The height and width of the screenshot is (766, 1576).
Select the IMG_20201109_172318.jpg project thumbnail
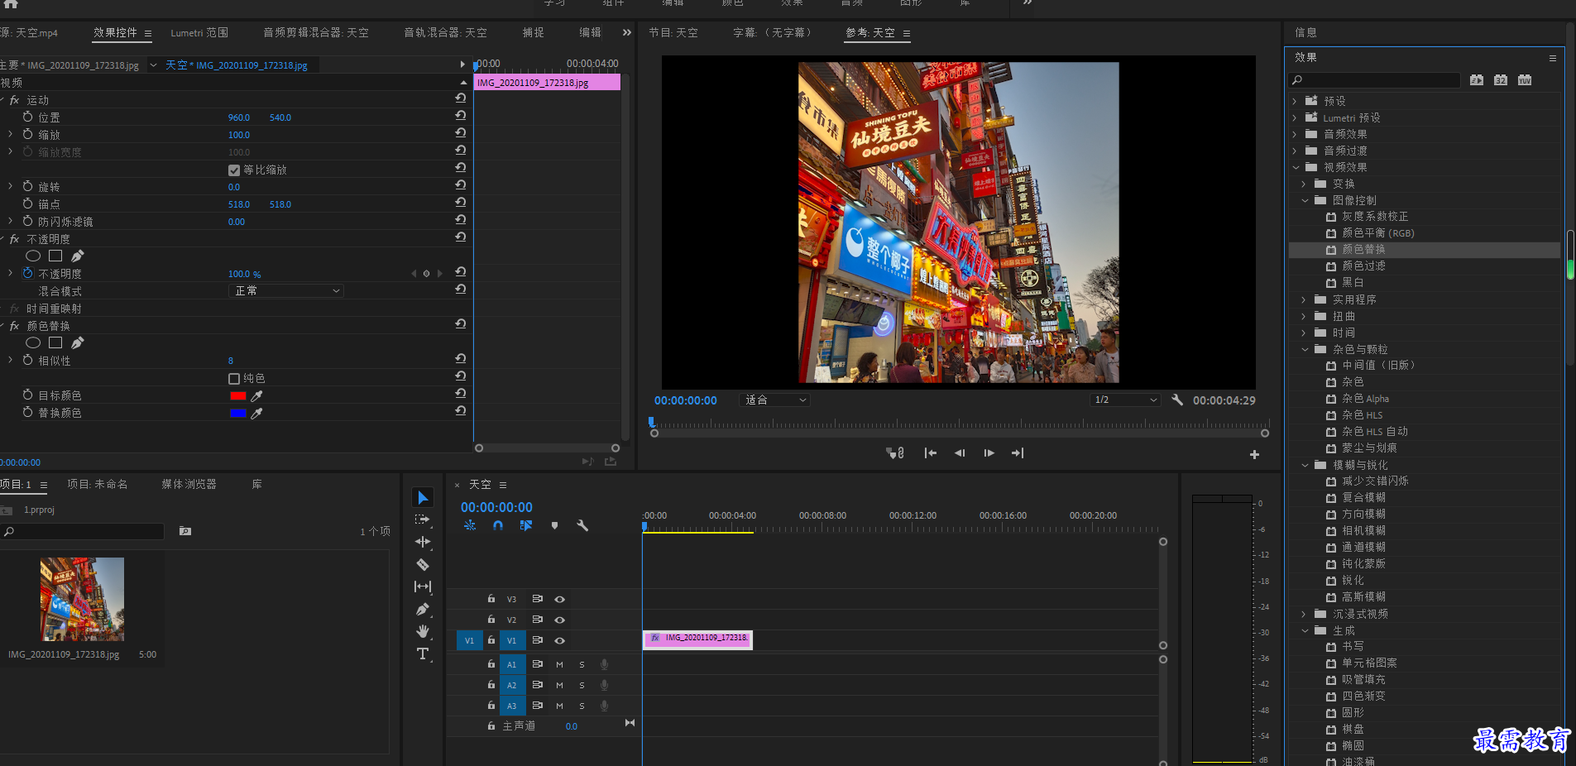(x=82, y=599)
